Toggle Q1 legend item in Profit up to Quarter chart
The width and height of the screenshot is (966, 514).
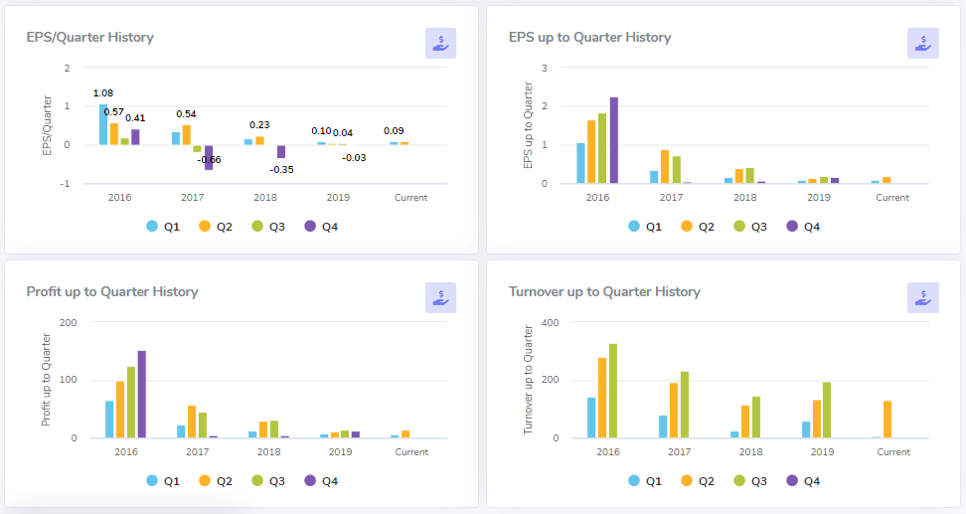point(162,480)
